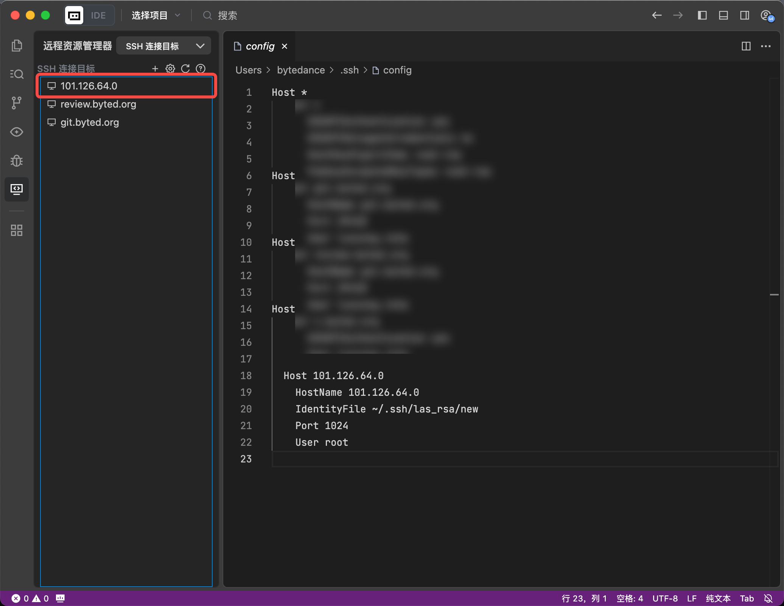This screenshot has height=606, width=784.
Task: Select the review.byted.org SSH host
Action: [98, 104]
